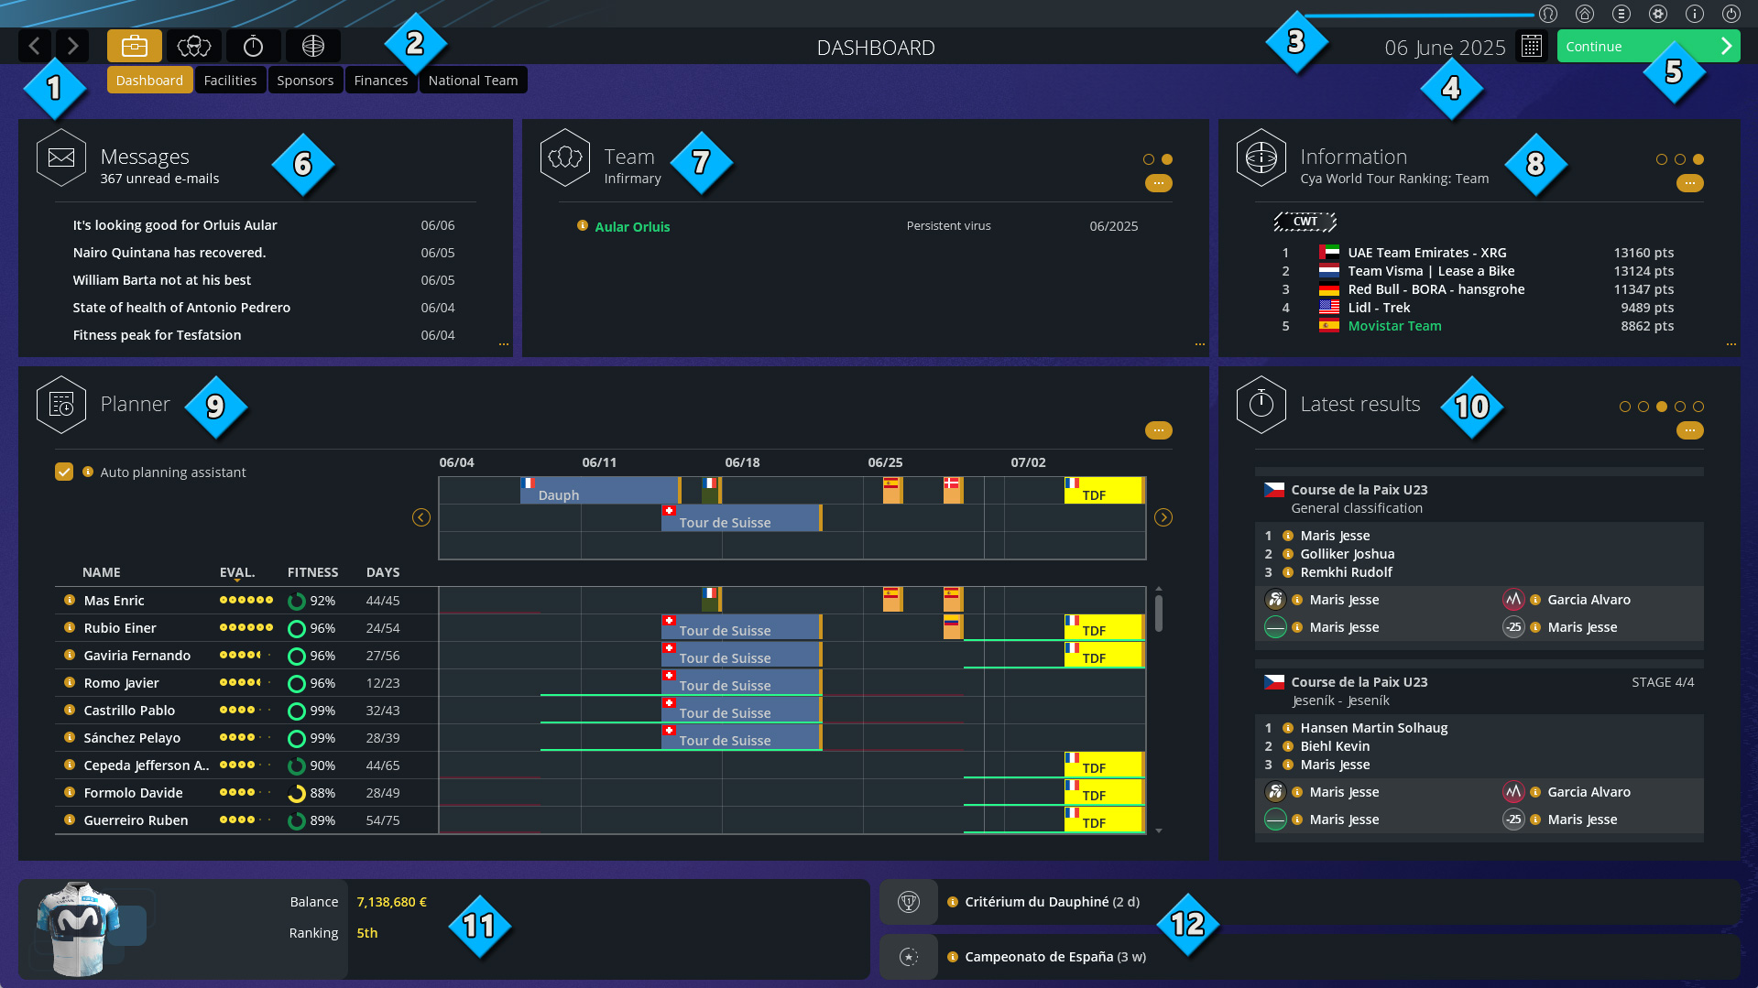
Task: Expand Latest results options ellipsis button
Action: 1690,430
